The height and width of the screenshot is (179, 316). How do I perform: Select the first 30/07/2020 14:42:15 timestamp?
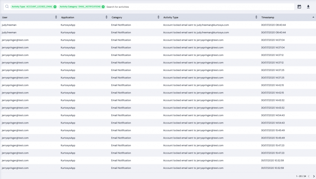[x=272, y=85]
